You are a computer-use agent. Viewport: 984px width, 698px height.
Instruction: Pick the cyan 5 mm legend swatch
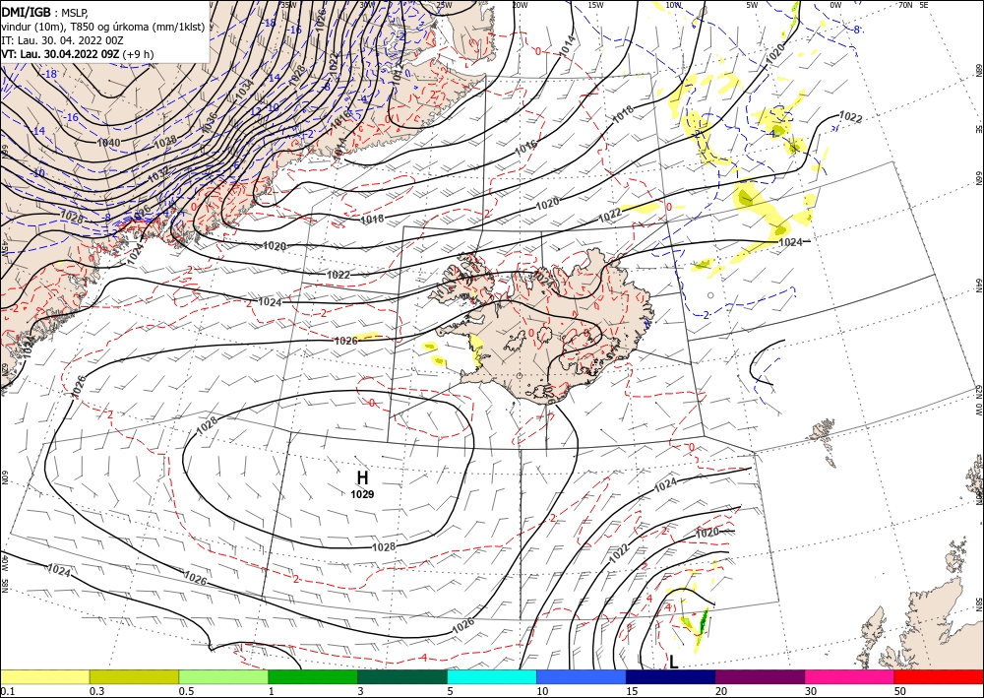(492, 676)
